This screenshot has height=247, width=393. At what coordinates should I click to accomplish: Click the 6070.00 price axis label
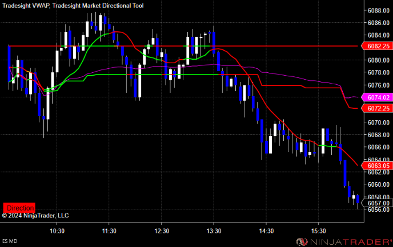coord(379,122)
